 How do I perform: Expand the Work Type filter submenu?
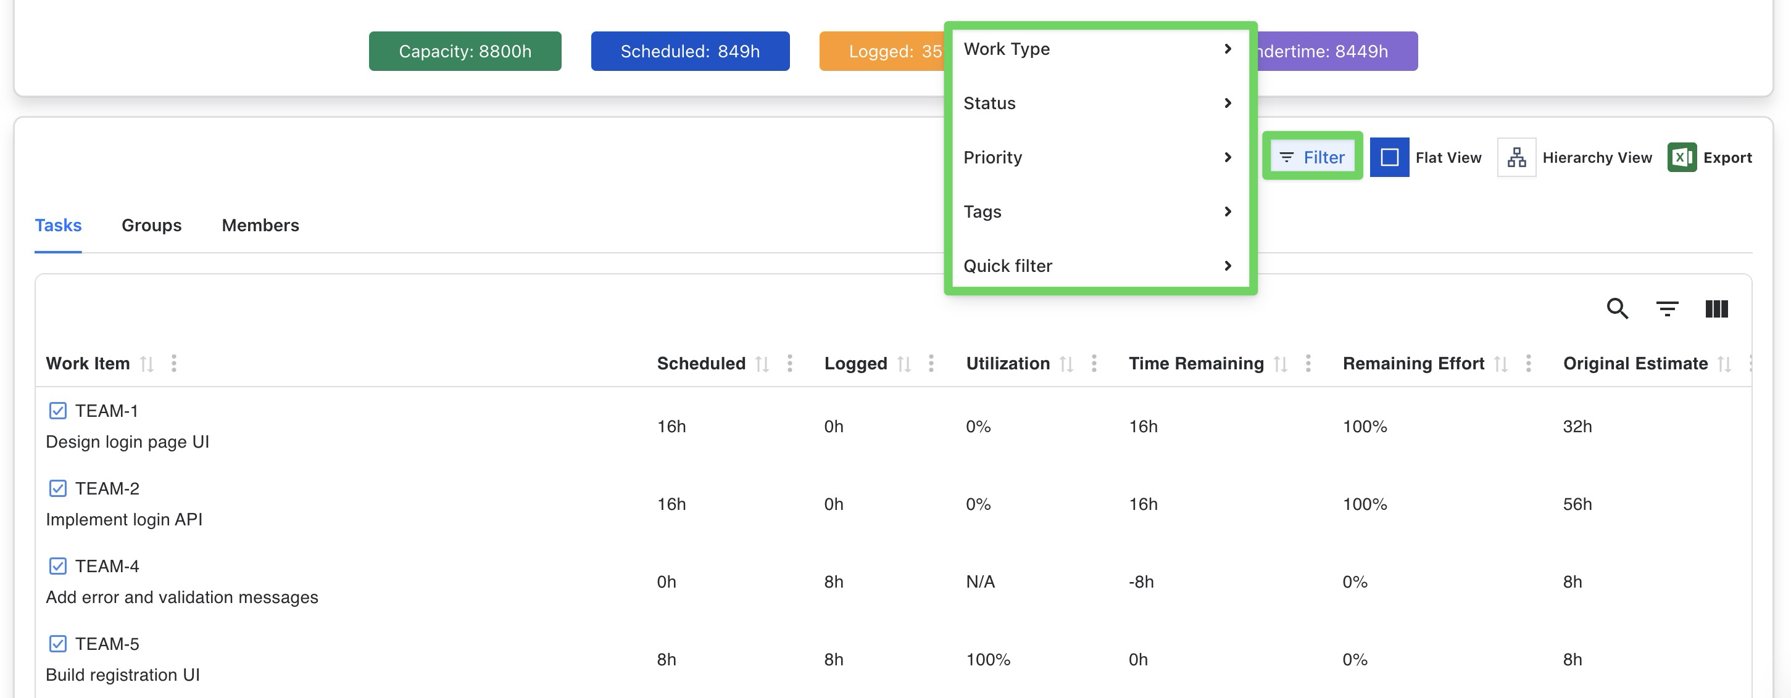pyautogui.click(x=1099, y=49)
